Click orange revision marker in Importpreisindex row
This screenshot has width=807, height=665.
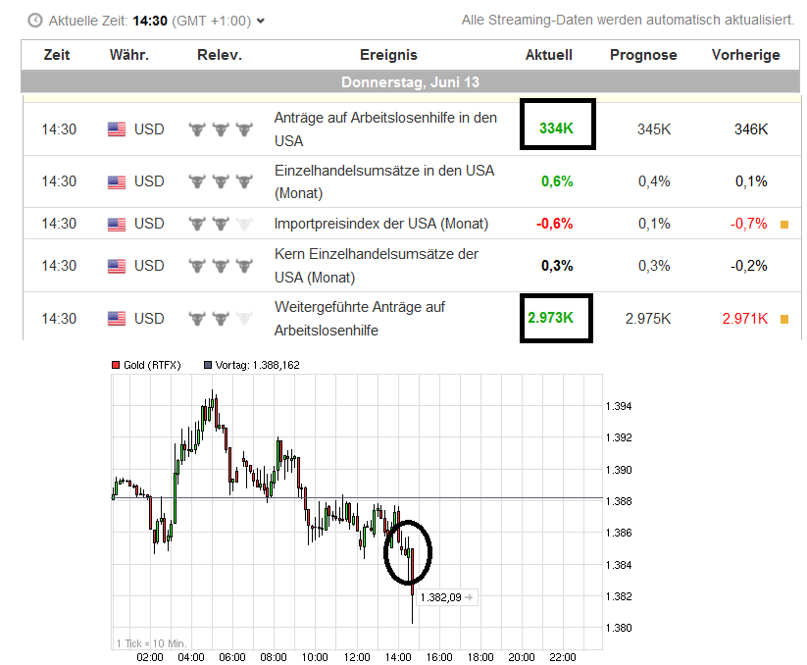[x=783, y=225]
